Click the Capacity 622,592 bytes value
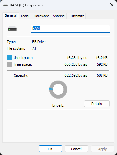The height and width of the screenshot is (155, 117). (76, 75)
